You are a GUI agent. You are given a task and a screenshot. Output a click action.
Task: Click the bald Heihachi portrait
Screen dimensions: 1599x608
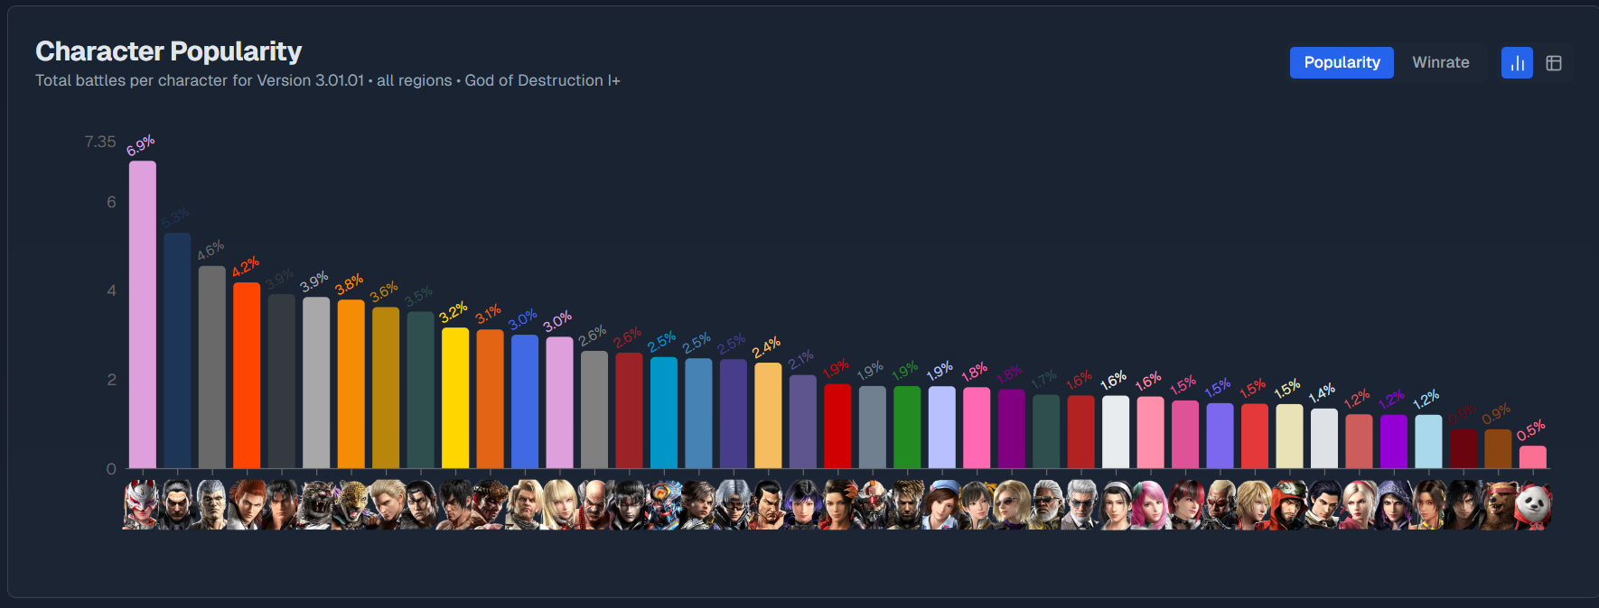(594, 505)
